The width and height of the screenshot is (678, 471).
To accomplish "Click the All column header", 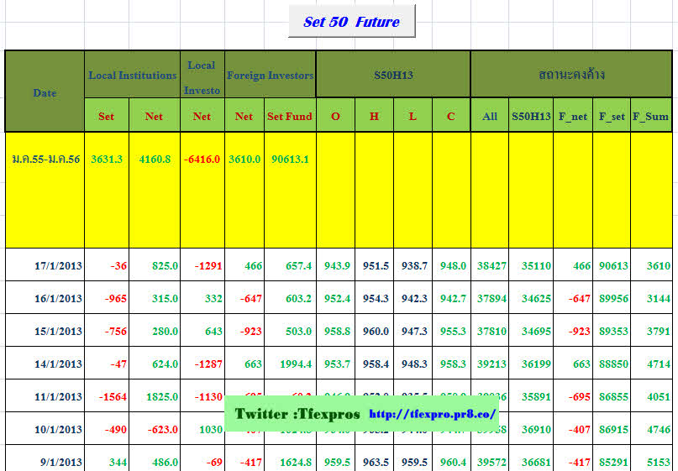I will 490,116.
